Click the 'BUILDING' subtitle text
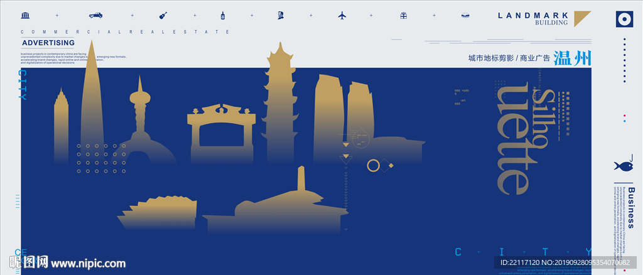The width and height of the screenshot is (643, 275). coord(551,23)
